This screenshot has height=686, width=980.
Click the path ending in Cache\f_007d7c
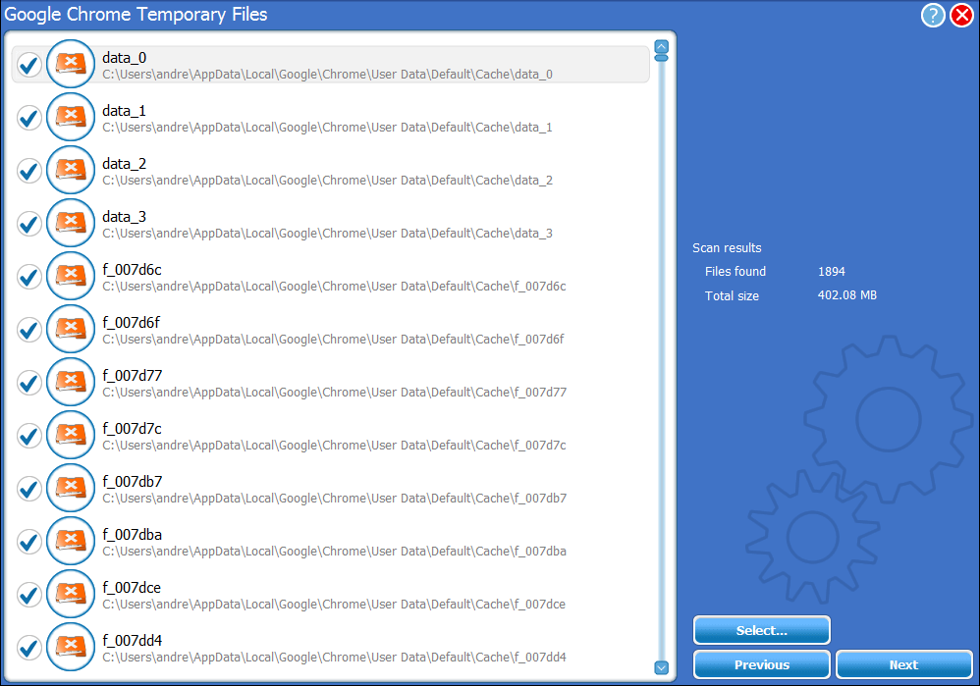(x=335, y=446)
